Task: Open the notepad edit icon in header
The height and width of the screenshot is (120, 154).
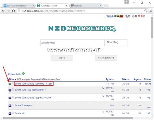Action: pos(127,16)
